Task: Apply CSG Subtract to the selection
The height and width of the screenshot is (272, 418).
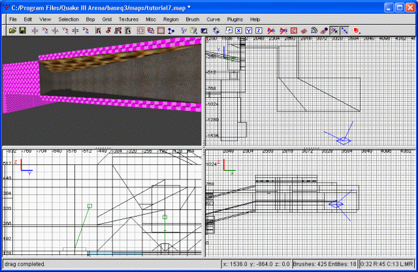Action: click(140, 31)
